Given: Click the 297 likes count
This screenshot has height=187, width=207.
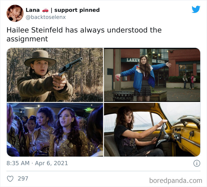Looking at the screenshot, I should tap(23, 179).
